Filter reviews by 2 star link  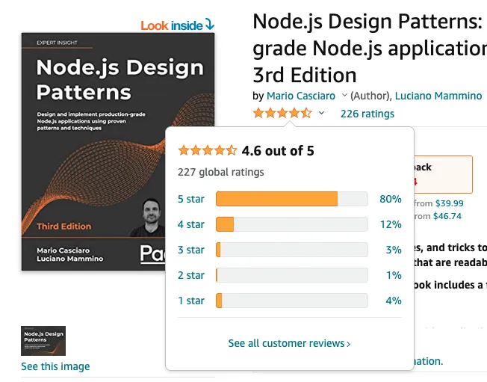[191, 275]
